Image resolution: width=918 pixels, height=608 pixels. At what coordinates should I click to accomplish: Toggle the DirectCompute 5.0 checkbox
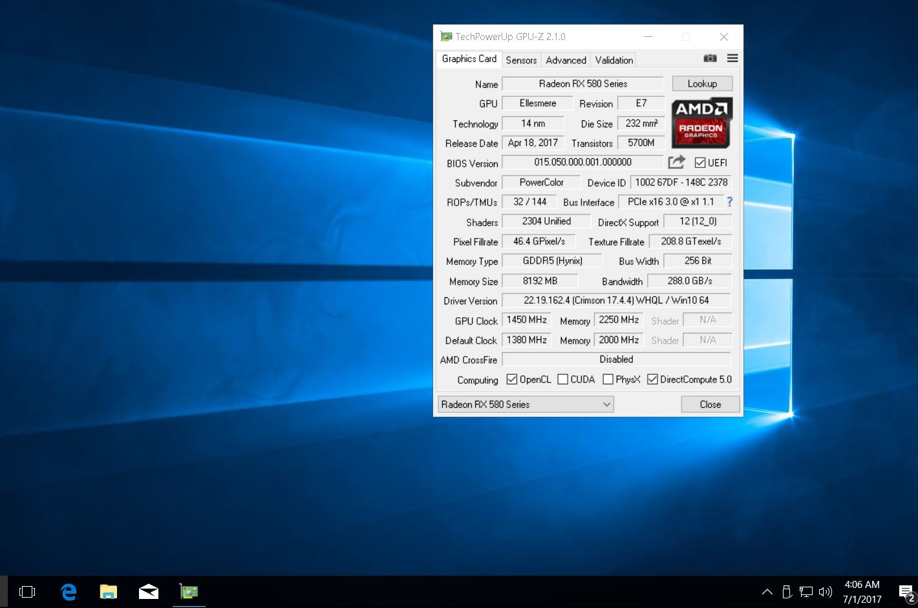[652, 379]
